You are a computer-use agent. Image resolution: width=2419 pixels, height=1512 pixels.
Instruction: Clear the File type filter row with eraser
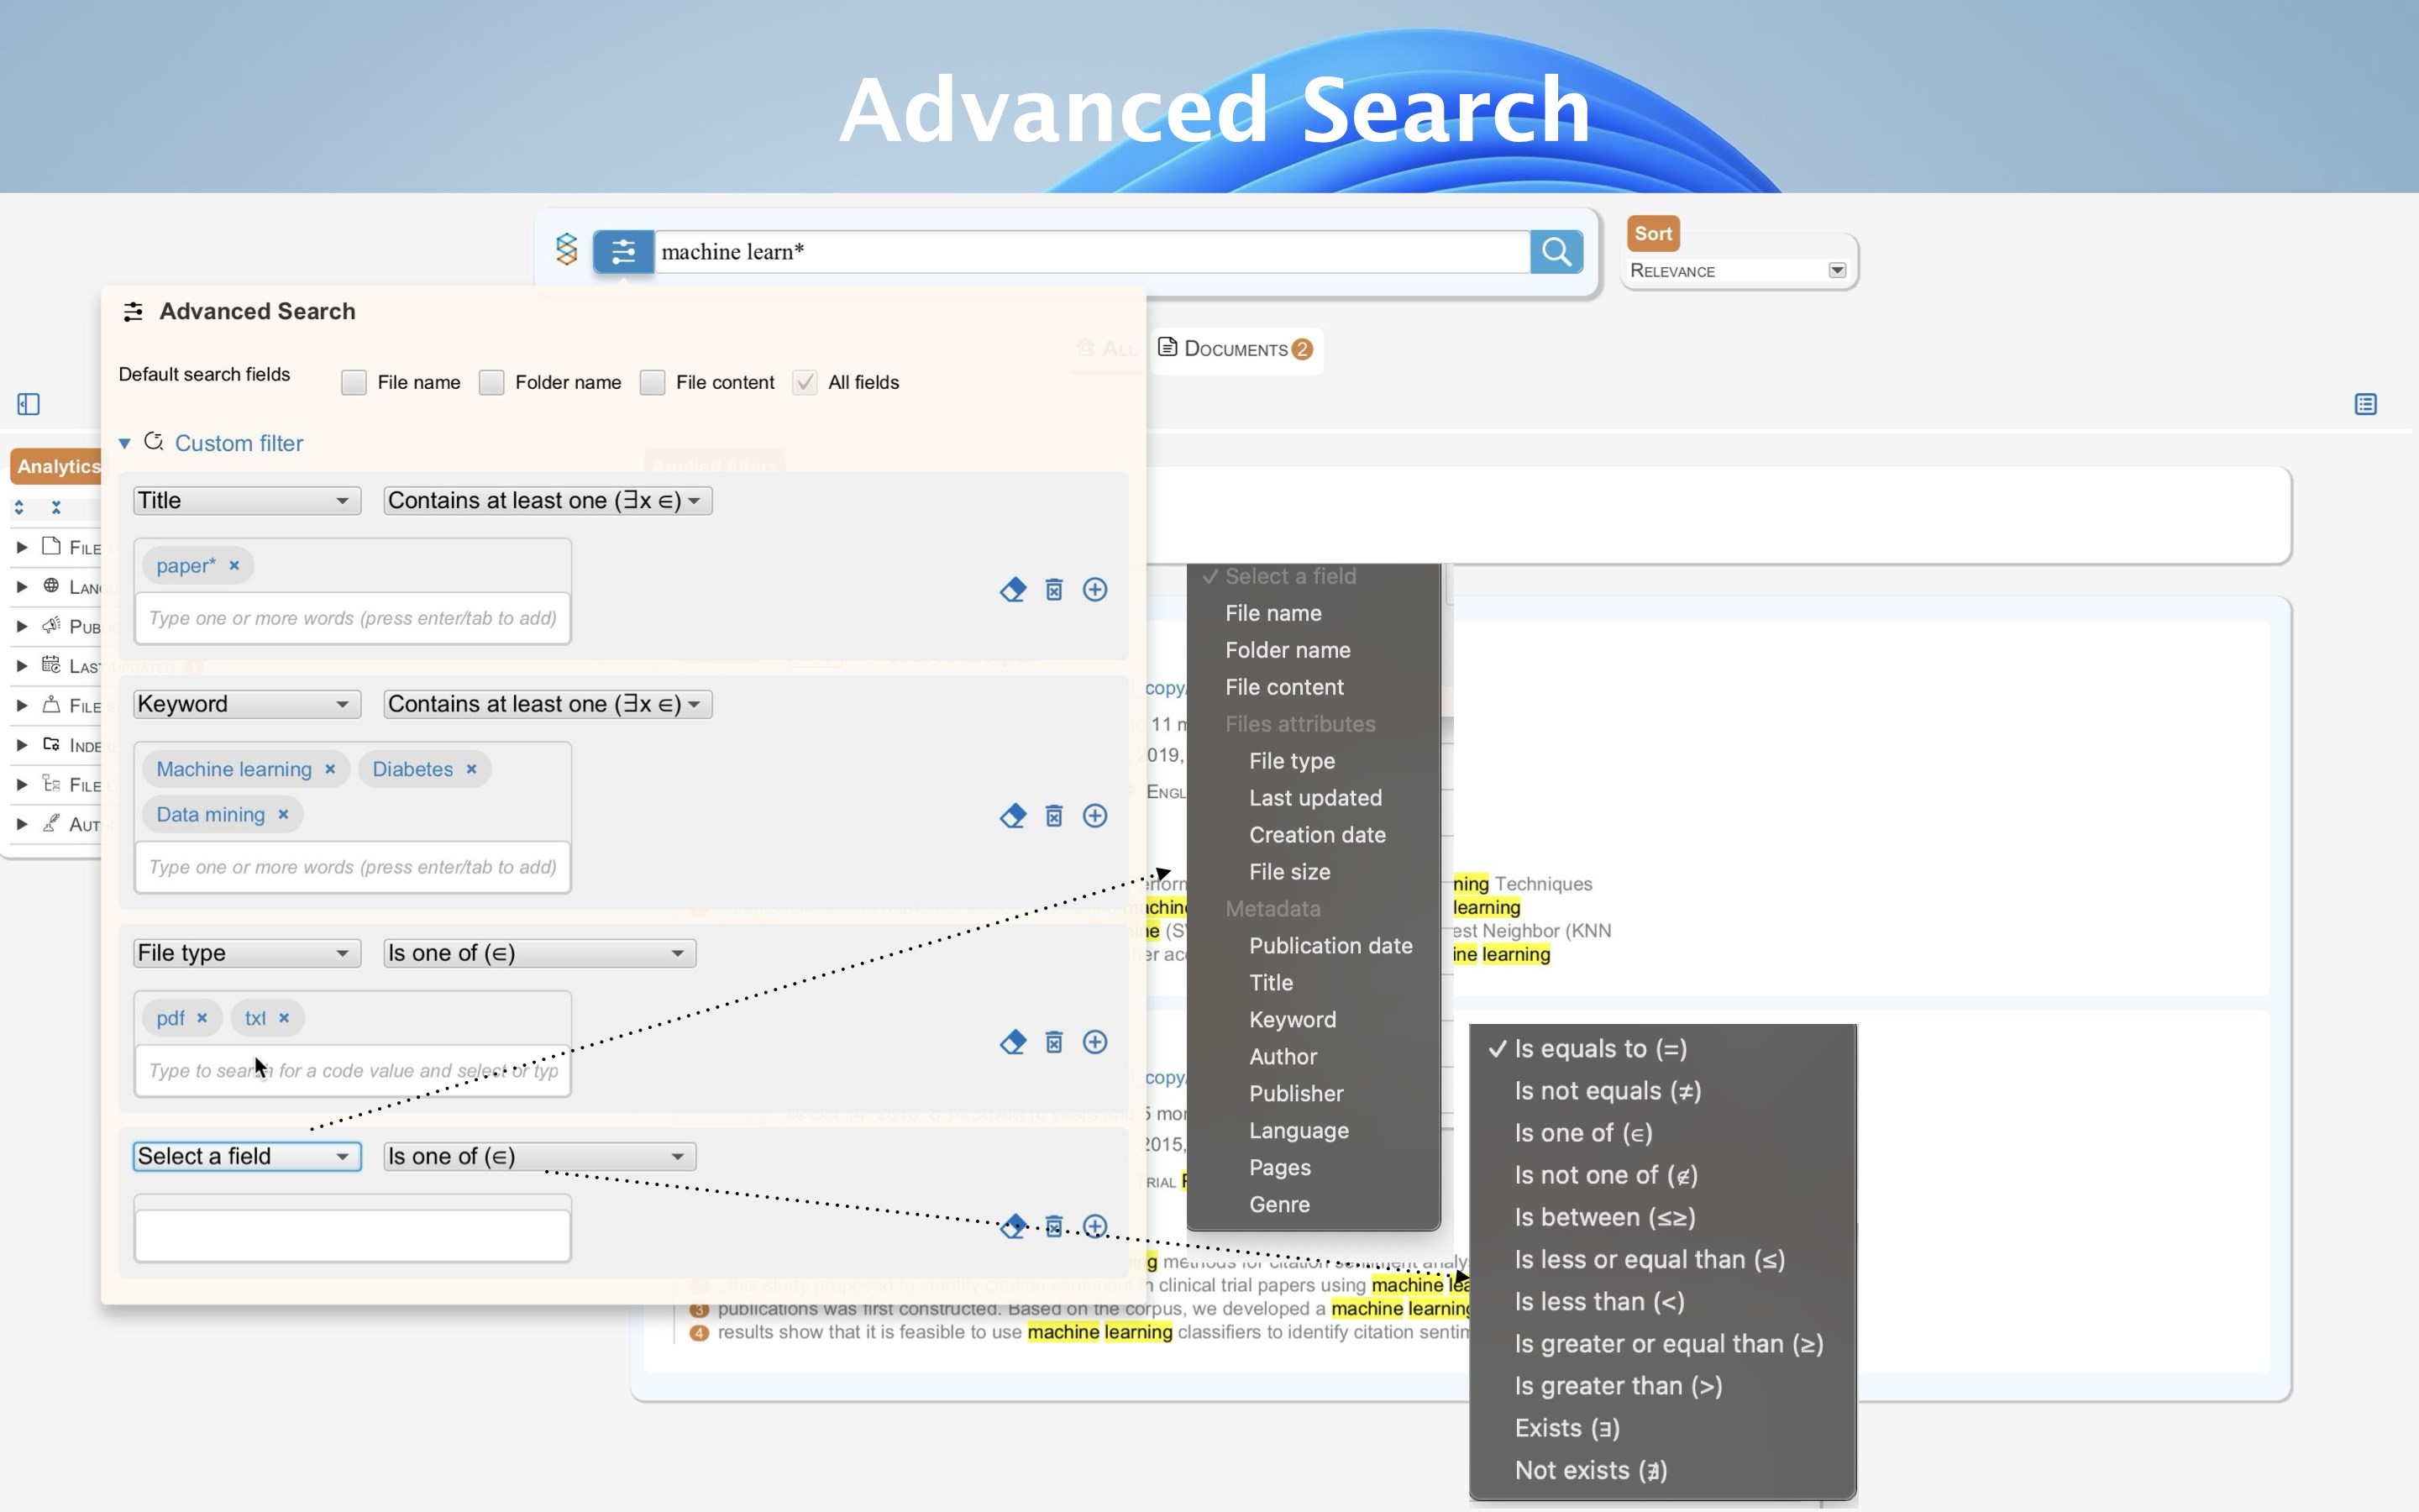pyautogui.click(x=1013, y=1042)
